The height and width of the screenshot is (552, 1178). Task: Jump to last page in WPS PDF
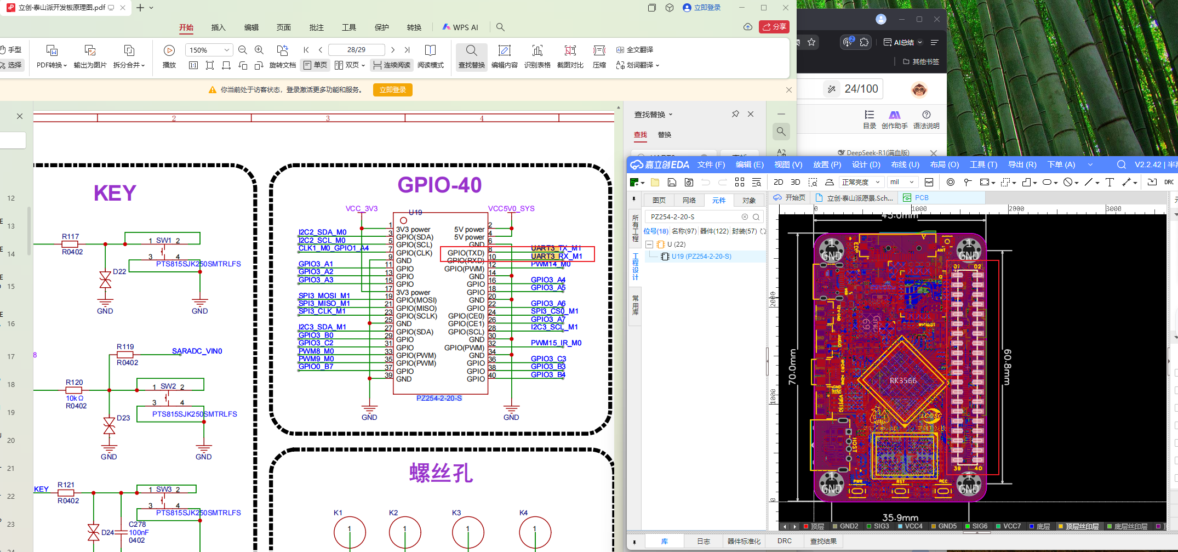click(407, 50)
